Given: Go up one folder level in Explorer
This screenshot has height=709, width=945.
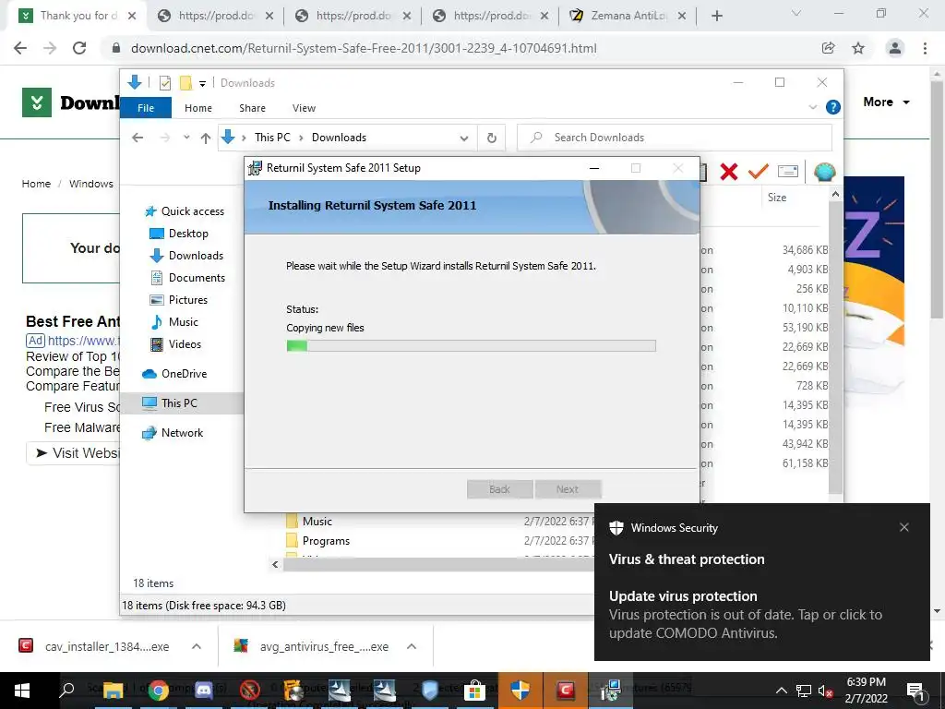Looking at the screenshot, I should [x=206, y=138].
